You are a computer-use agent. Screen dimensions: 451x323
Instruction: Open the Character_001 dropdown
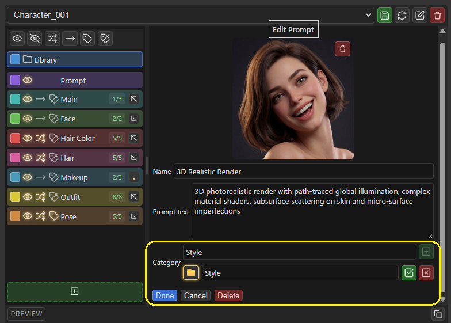click(x=190, y=15)
